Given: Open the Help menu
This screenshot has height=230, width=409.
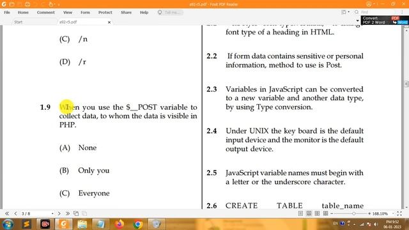Looking at the screenshot, I should click(144, 12).
